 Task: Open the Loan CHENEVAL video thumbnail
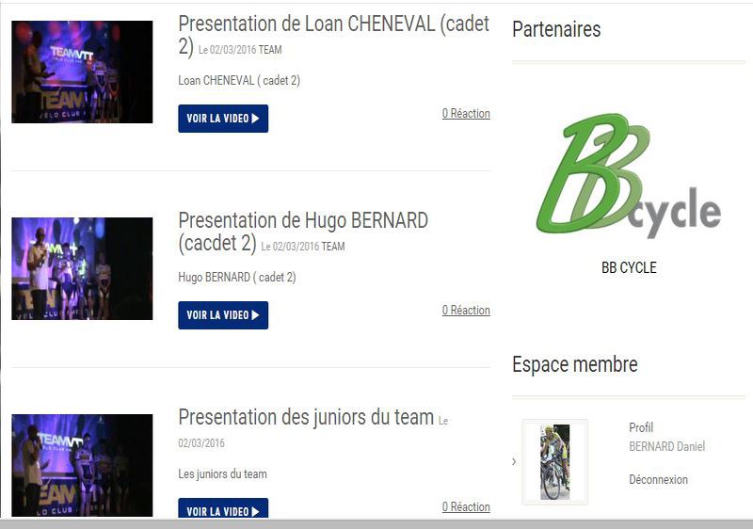pyautogui.click(x=82, y=72)
